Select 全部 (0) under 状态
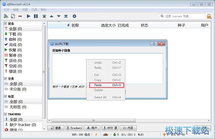This screenshot has width=215, height=139. 23,29
